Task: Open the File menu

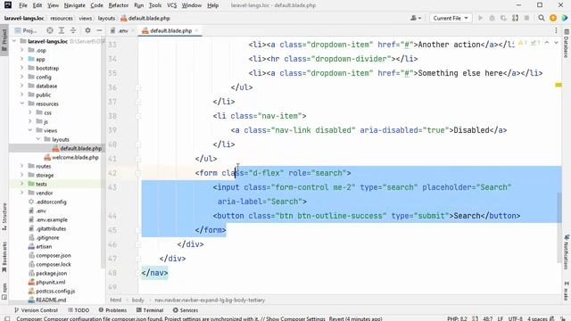Action: pos(23,5)
